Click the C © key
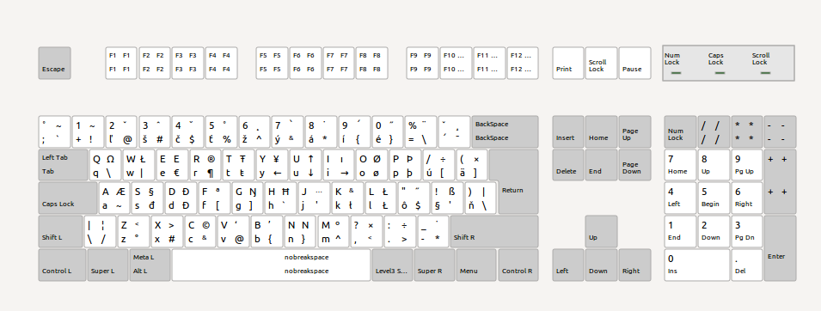Image resolution: width=821 pixels, height=311 pixels. point(200,231)
